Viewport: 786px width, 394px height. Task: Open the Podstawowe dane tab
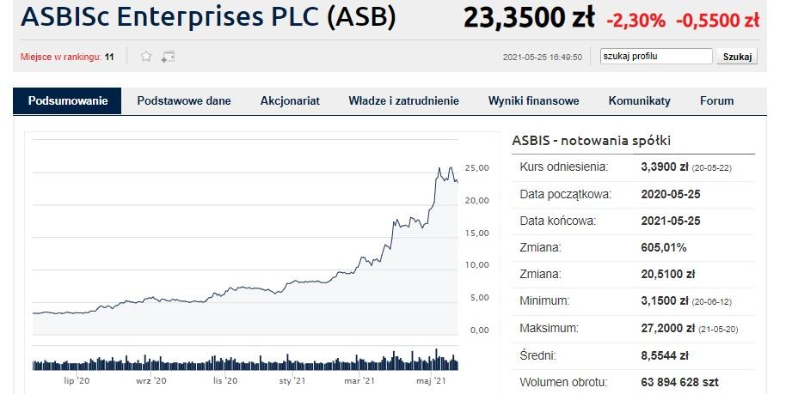184,100
